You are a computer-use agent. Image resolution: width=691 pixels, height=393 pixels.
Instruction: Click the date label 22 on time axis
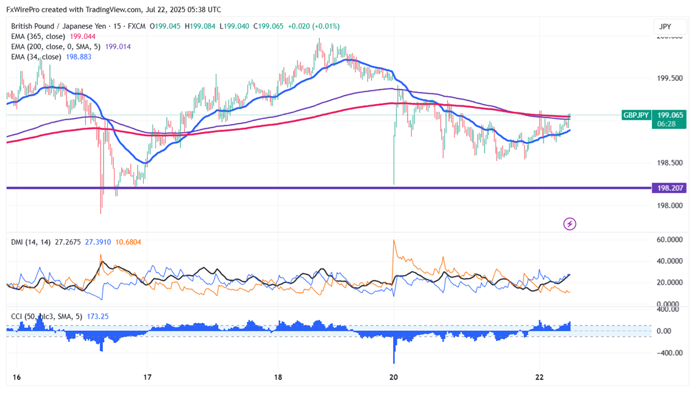539,377
